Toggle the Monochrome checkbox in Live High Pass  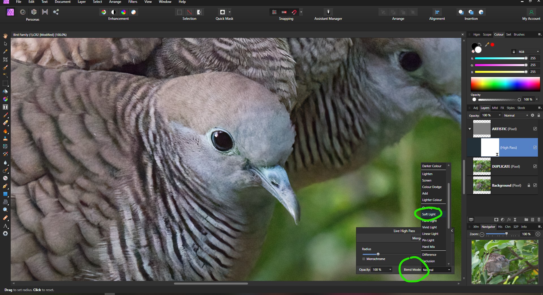coord(364,259)
